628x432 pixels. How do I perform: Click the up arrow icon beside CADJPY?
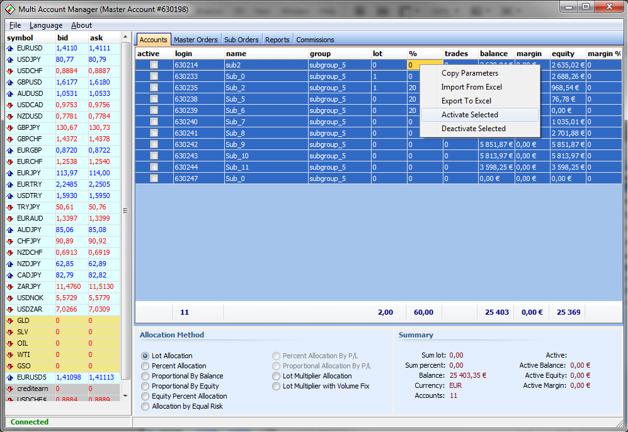point(10,275)
